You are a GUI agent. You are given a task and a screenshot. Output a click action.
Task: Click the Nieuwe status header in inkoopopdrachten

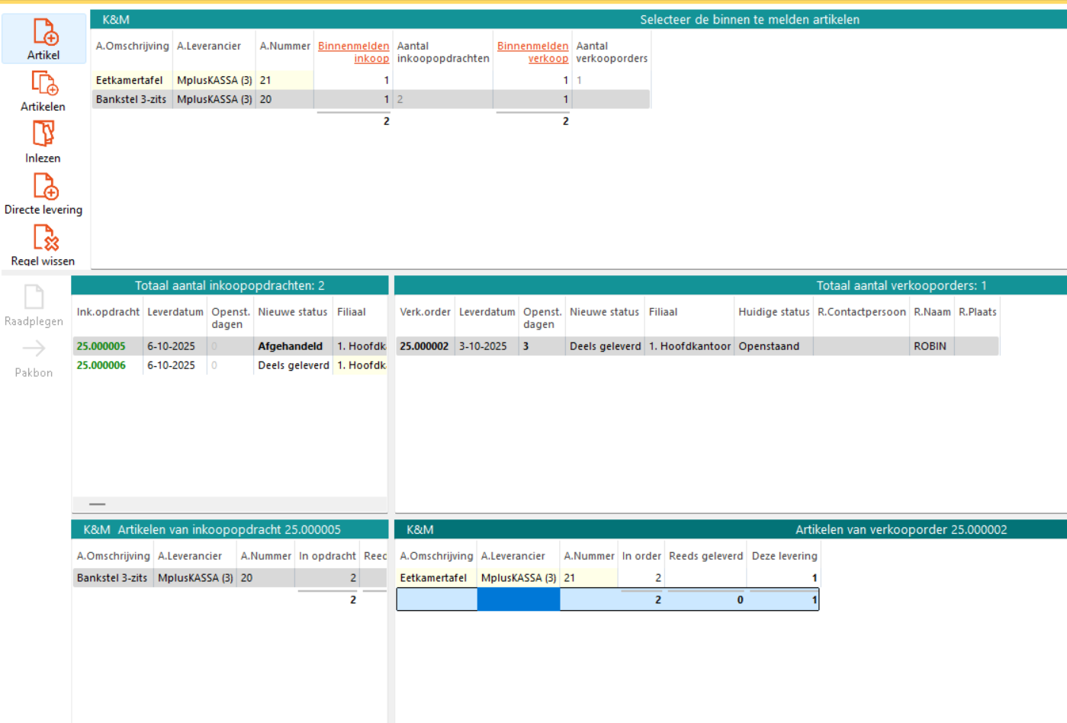[x=292, y=312]
